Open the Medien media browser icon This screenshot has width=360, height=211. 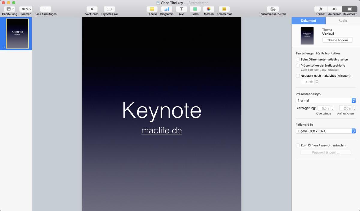209,9
